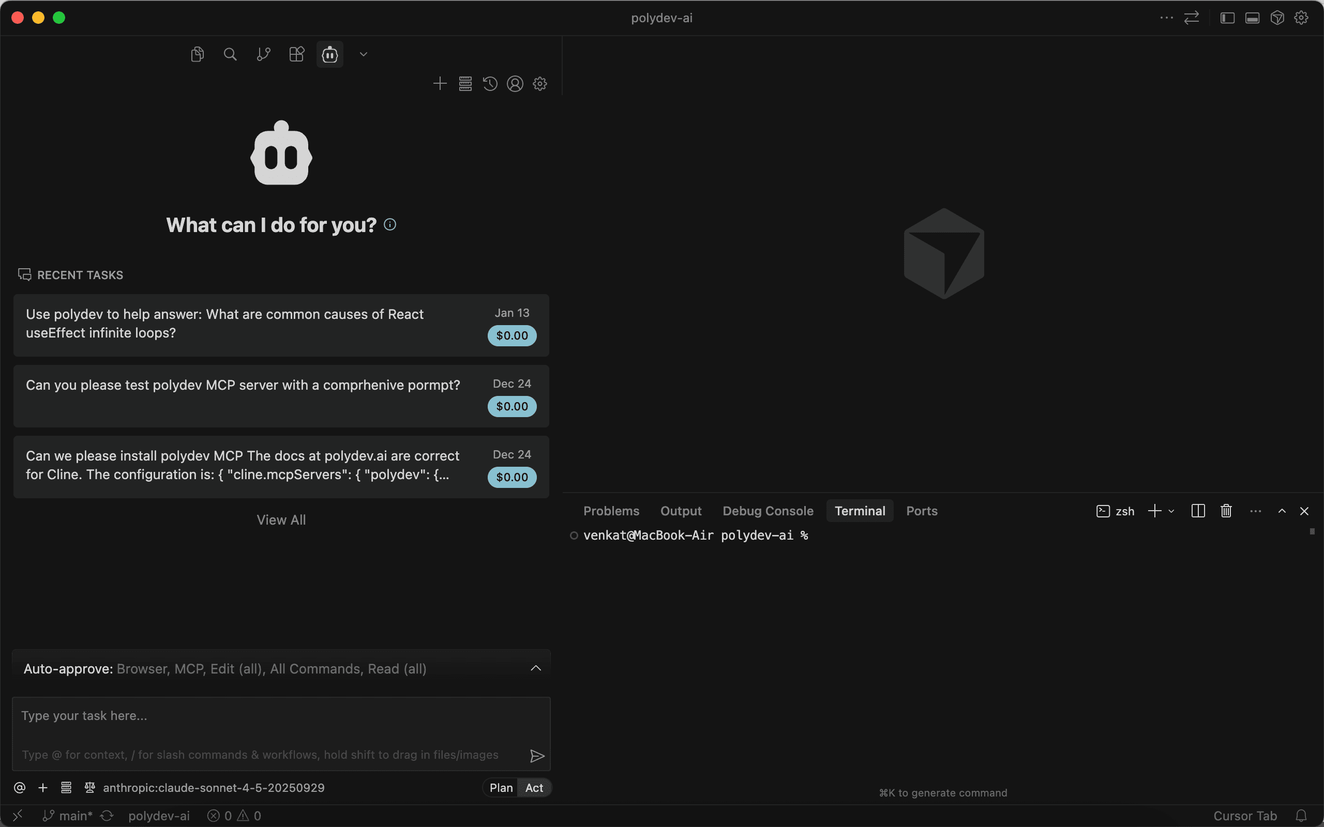Open Source Control branch icon
The height and width of the screenshot is (827, 1324).
[264, 54]
